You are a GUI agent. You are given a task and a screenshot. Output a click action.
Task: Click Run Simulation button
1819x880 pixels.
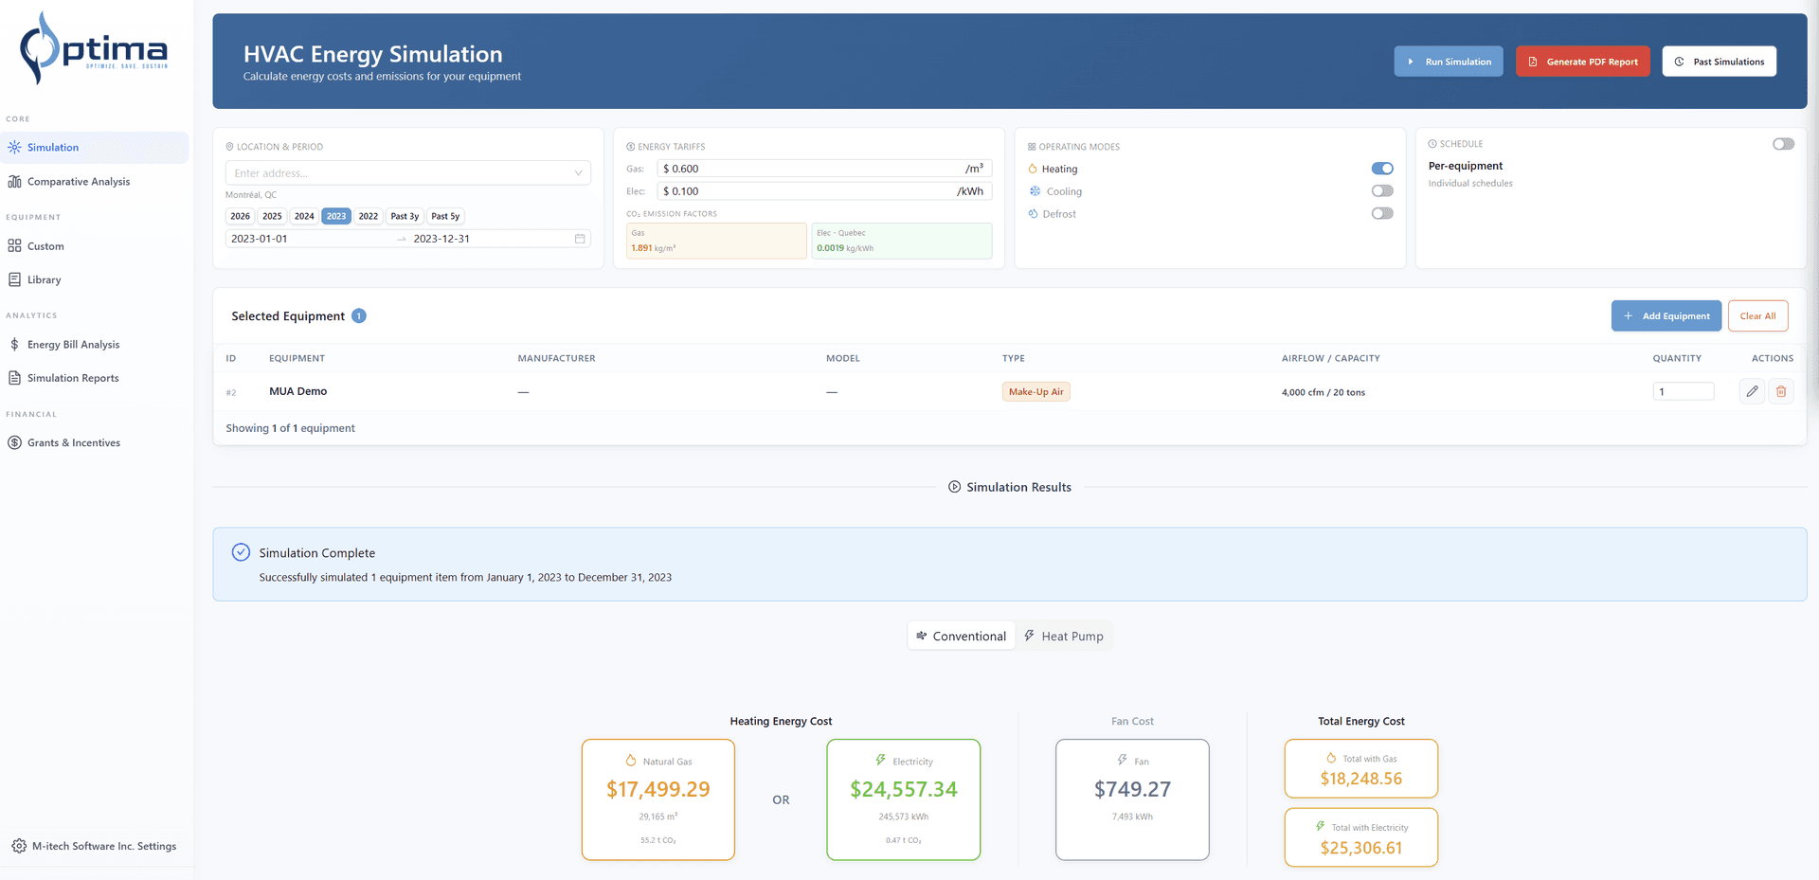pos(1448,62)
